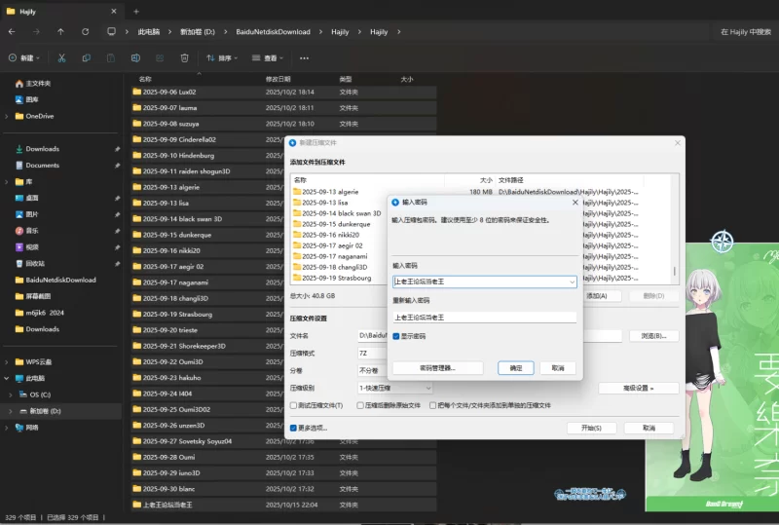Click the Copy icon in Explorer toolbar
The width and height of the screenshot is (779, 525).
coord(86,57)
